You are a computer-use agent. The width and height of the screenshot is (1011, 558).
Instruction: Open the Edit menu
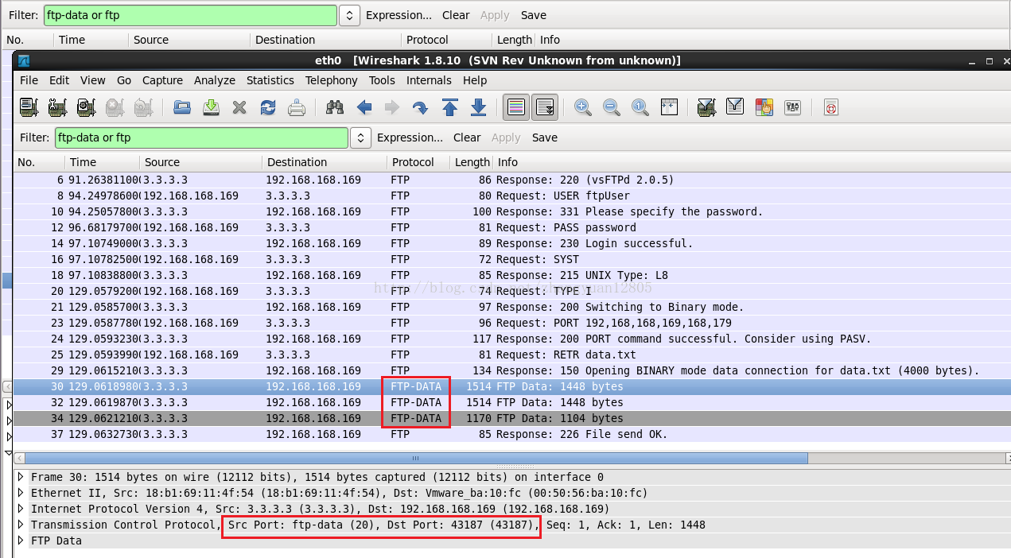click(59, 80)
